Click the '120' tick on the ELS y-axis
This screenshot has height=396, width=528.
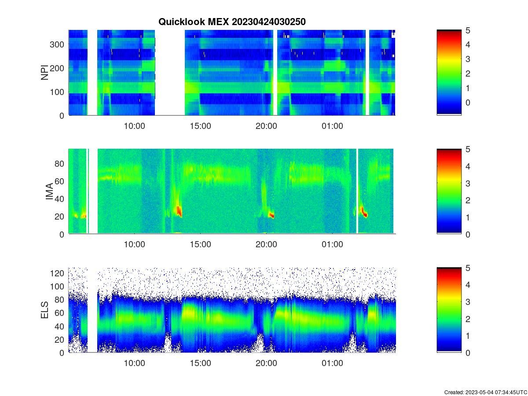pos(58,273)
